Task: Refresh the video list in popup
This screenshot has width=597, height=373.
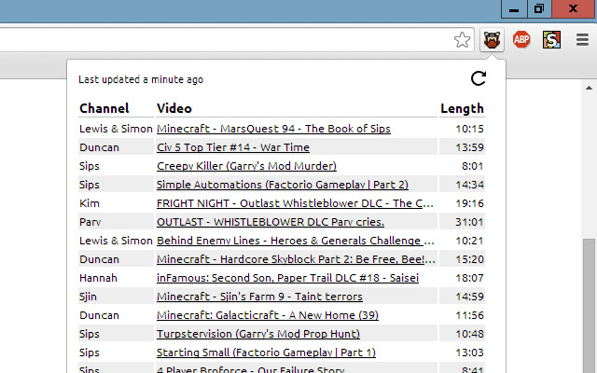Action: pyautogui.click(x=479, y=78)
